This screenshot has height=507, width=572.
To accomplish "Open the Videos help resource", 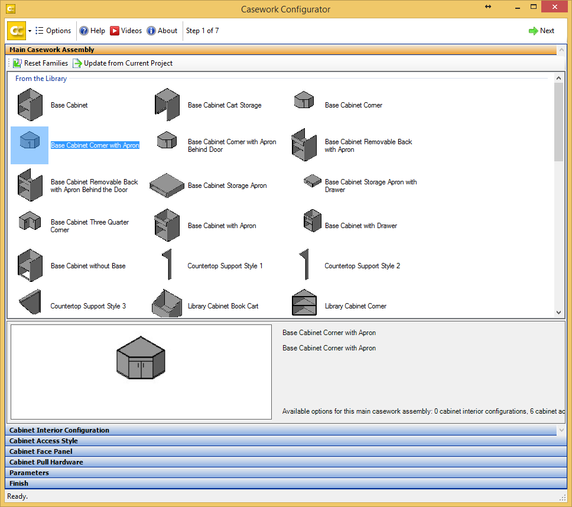I will (x=126, y=30).
